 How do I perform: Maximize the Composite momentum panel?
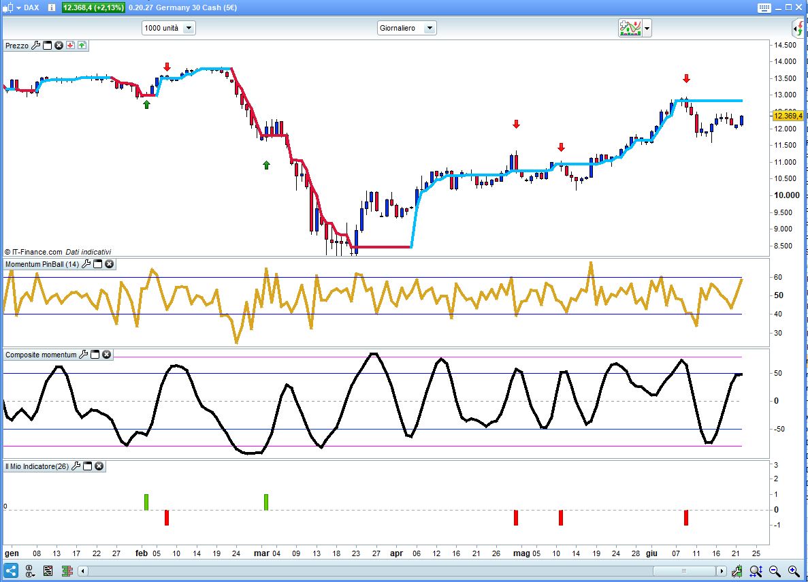point(95,355)
